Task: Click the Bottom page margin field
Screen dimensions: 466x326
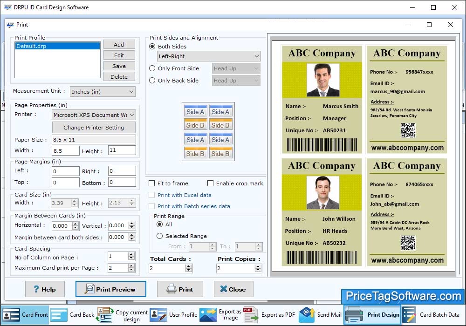Action: point(122,182)
